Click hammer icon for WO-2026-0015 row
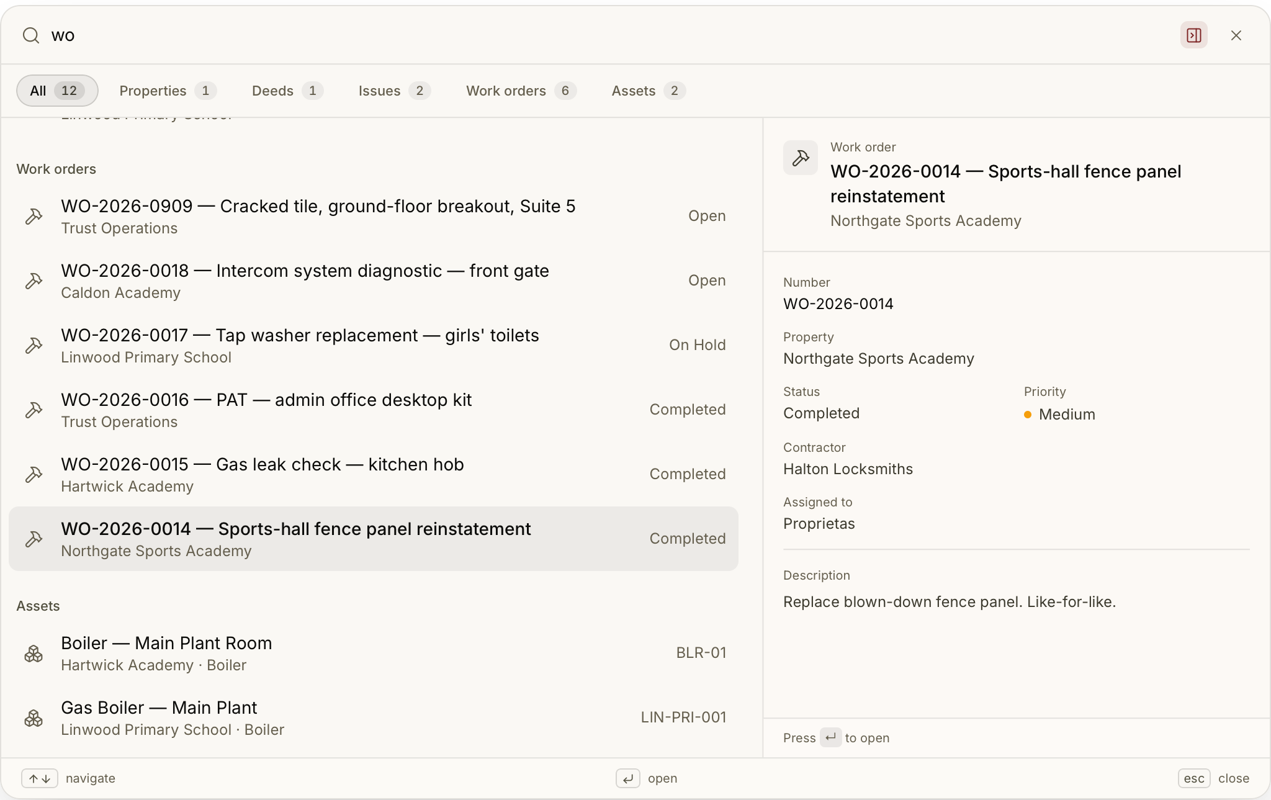The width and height of the screenshot is (1271, 800). (34, 474)
